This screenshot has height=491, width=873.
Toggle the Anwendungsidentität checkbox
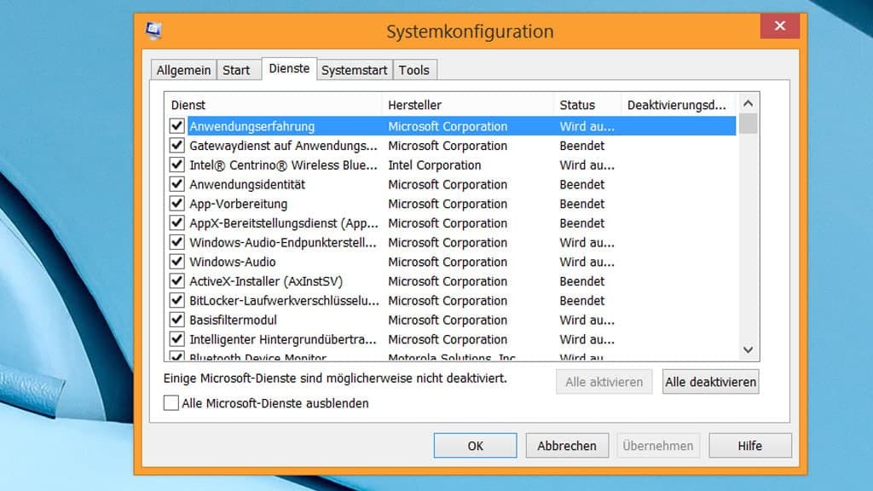coord(177,184)
